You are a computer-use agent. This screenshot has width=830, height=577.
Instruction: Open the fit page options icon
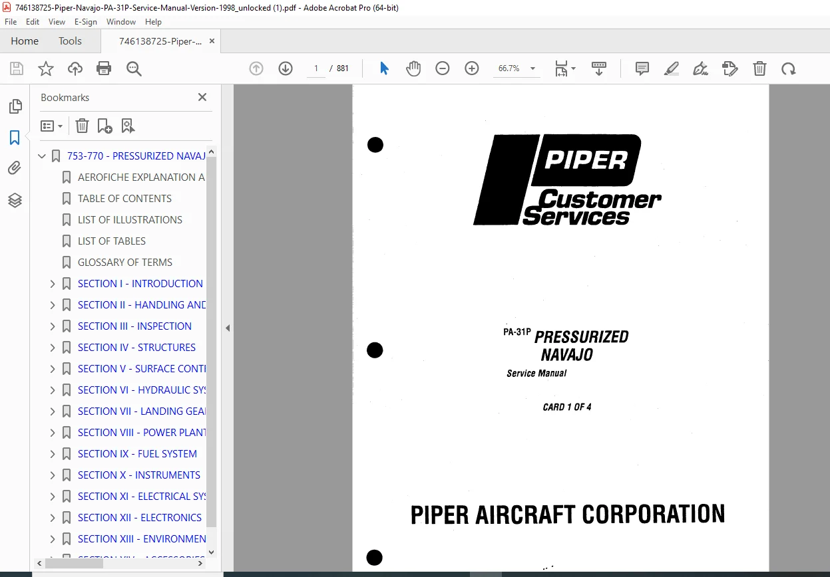[x=565, y=68]
